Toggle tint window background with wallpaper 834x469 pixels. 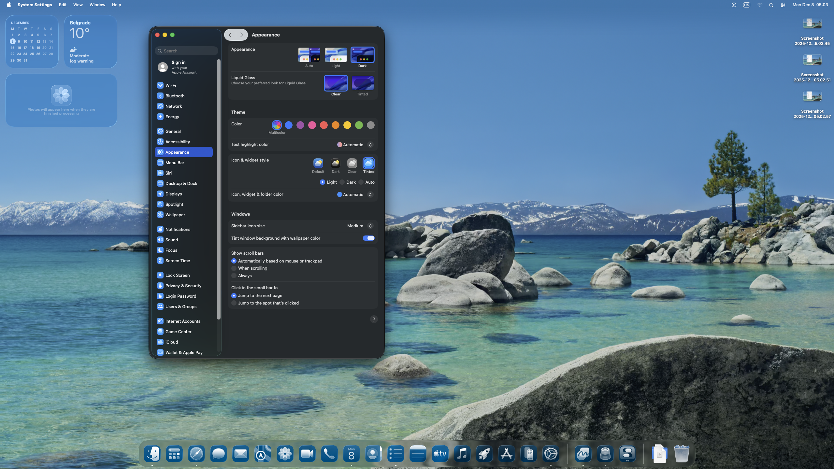point(368,238)
